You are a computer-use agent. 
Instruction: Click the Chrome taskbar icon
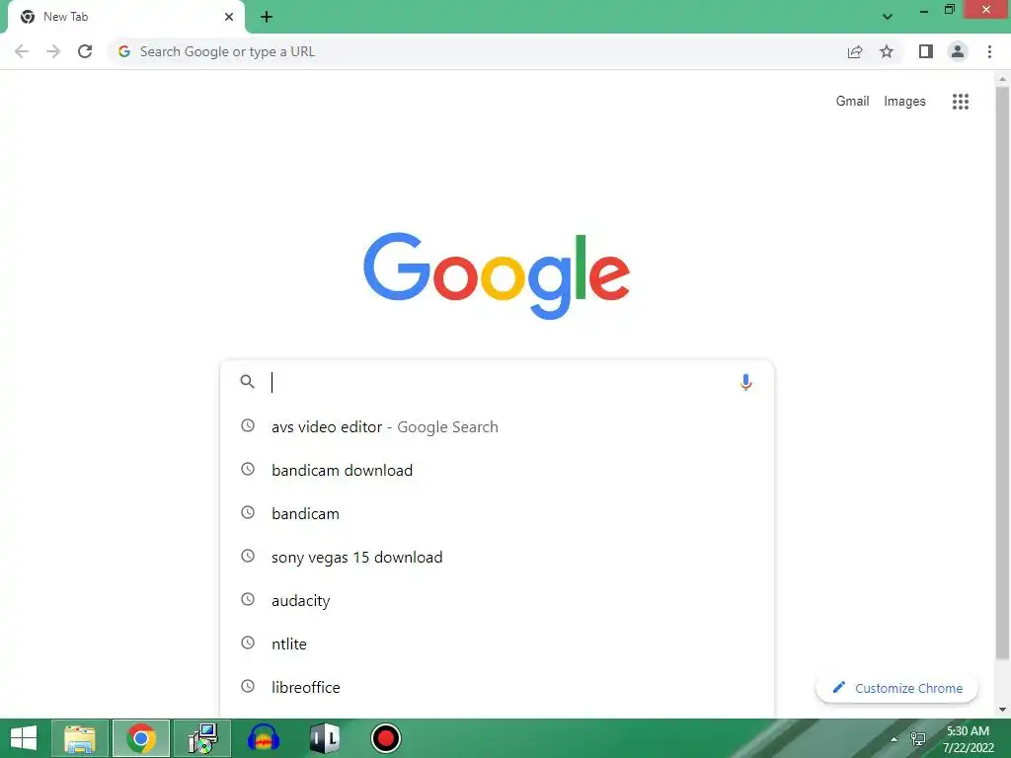coord(141,738)
